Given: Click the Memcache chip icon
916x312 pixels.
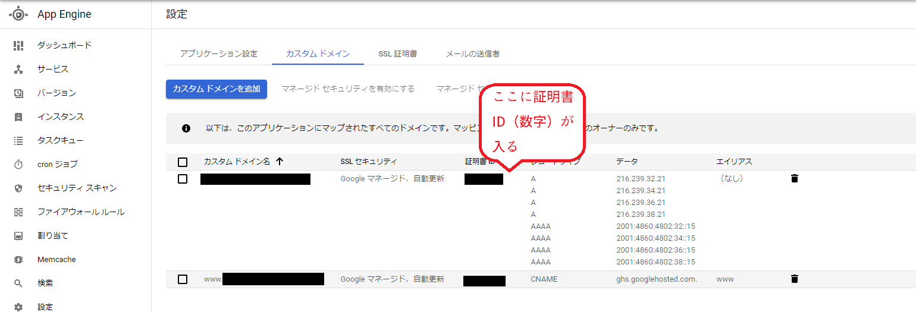Looking at the screenshot, I should coord(18,259).
